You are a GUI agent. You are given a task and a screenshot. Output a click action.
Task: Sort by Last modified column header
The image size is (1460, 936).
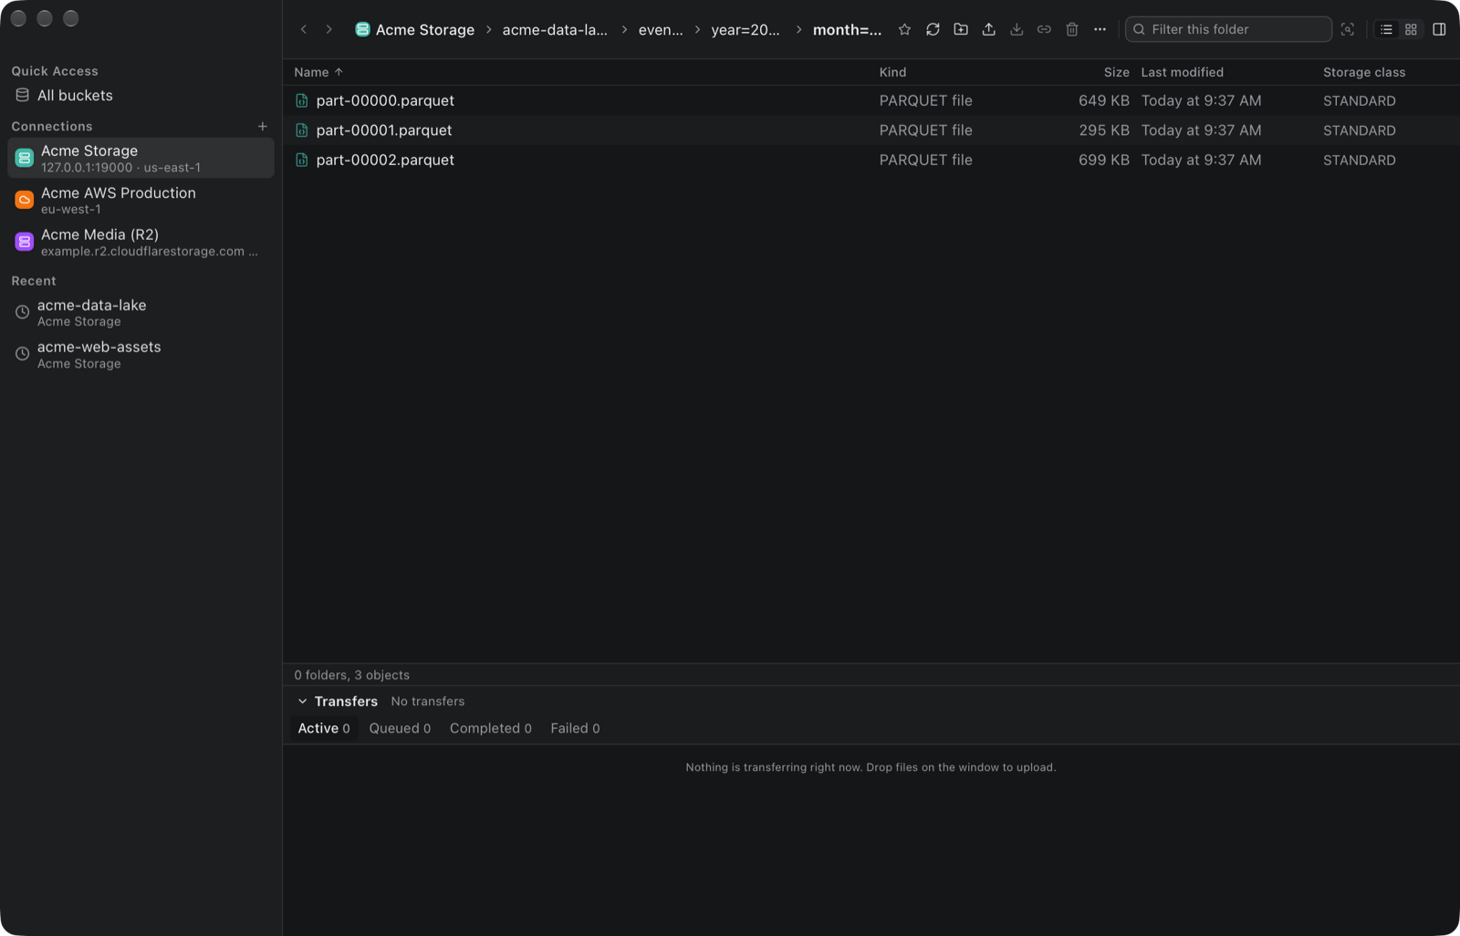(x=1182, y=72)
